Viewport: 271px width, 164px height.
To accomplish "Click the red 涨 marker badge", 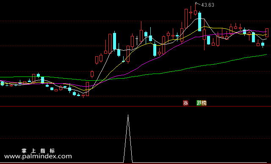I will pos(185,103).
